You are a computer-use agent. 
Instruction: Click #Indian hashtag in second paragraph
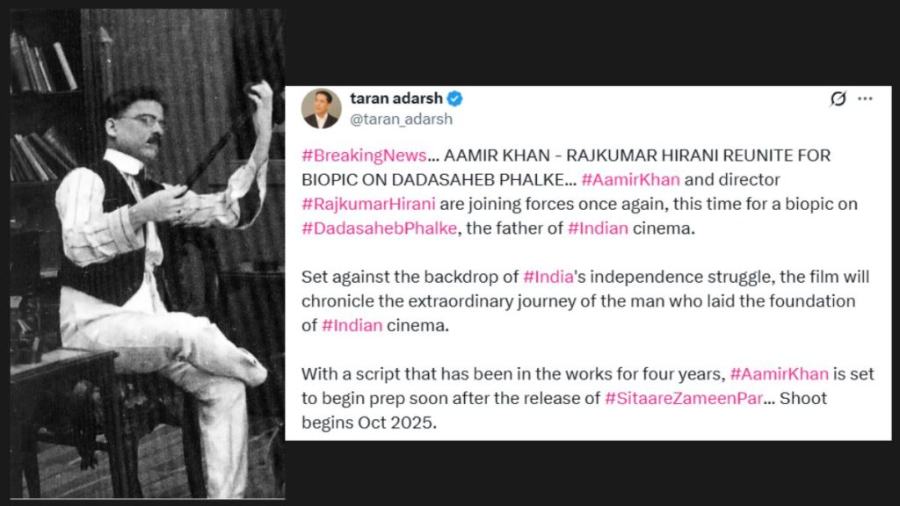(352, 325)
